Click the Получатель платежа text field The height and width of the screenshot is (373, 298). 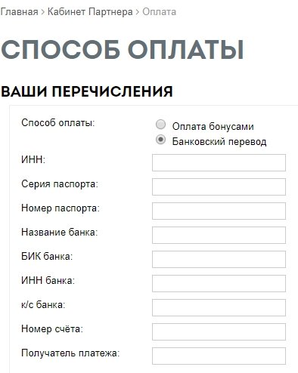click(x=219, y=356)
